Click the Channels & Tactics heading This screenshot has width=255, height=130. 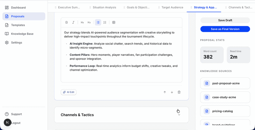pos(77,115)
